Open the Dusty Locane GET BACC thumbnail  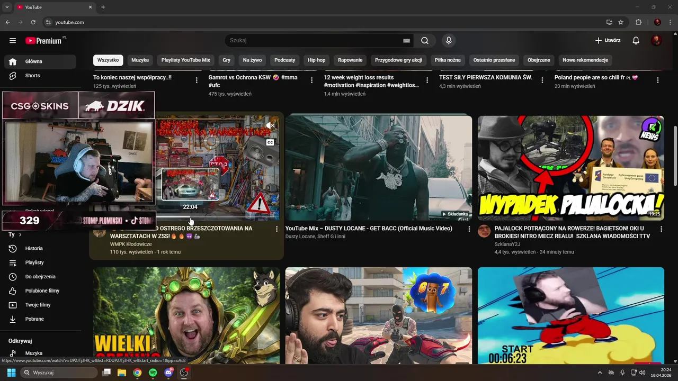[379, 168]
